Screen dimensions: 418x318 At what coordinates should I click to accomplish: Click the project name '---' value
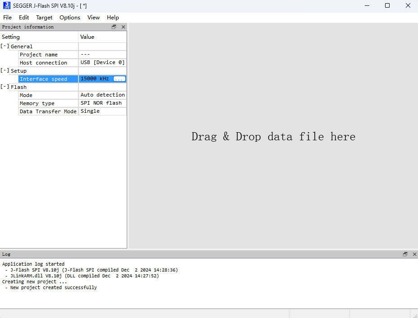103,55
